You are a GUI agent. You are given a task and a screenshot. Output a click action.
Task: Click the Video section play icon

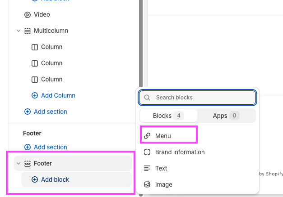(x=28, y=15)
